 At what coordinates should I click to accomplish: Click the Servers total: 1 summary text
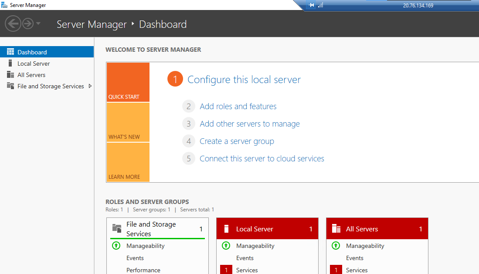[197, 209]
